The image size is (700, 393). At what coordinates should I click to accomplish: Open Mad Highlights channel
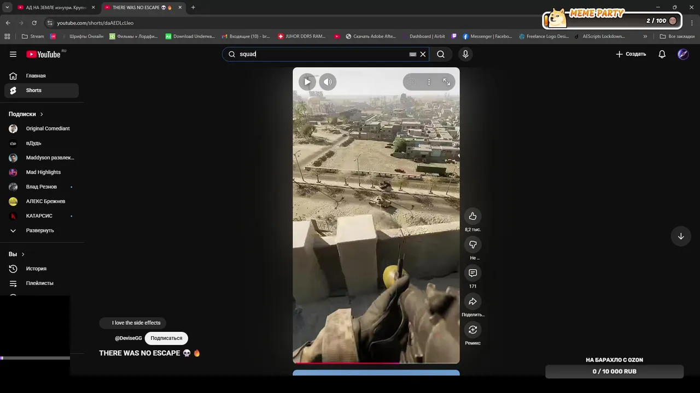[x=42, y=172]
